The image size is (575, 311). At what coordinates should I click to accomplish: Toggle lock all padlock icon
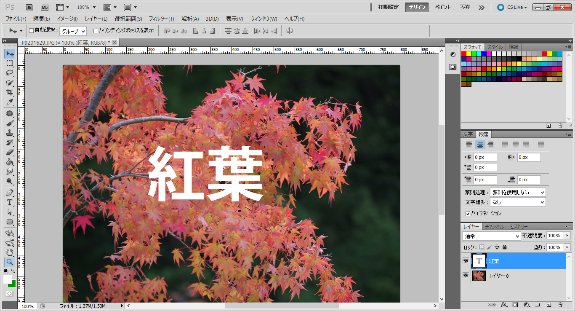coord(505,247)
